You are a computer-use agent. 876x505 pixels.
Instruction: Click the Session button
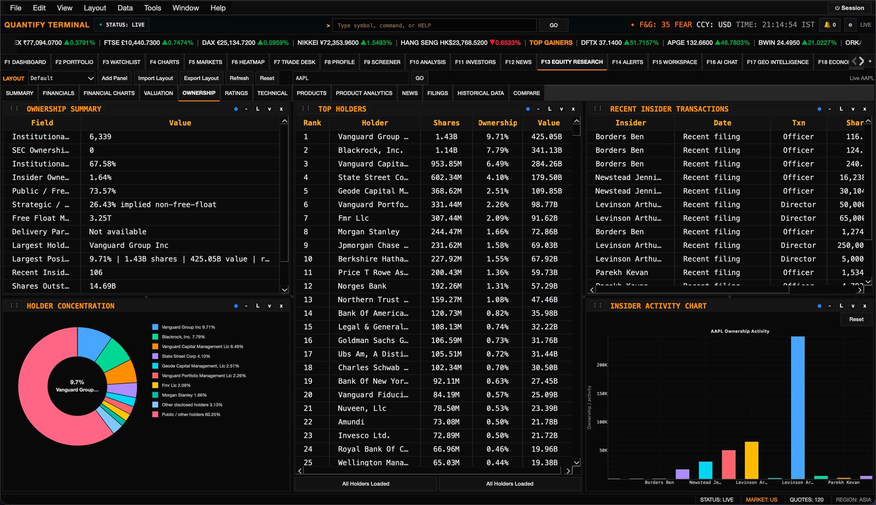point(849,8)
